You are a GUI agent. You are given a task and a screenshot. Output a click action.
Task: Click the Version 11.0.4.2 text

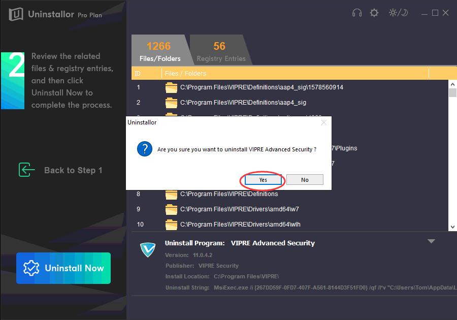click(188, 255)
